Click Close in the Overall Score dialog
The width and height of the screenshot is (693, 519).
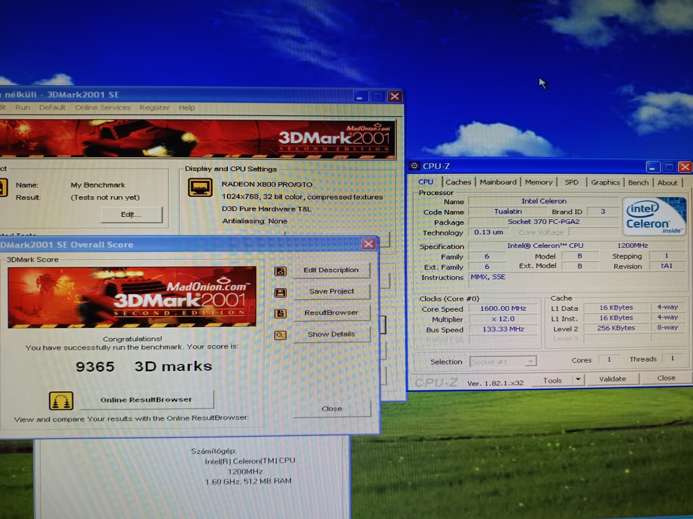(332, 409)
